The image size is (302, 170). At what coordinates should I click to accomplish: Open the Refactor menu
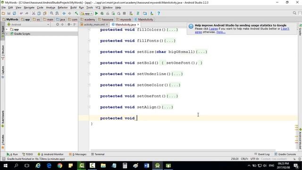63,8
